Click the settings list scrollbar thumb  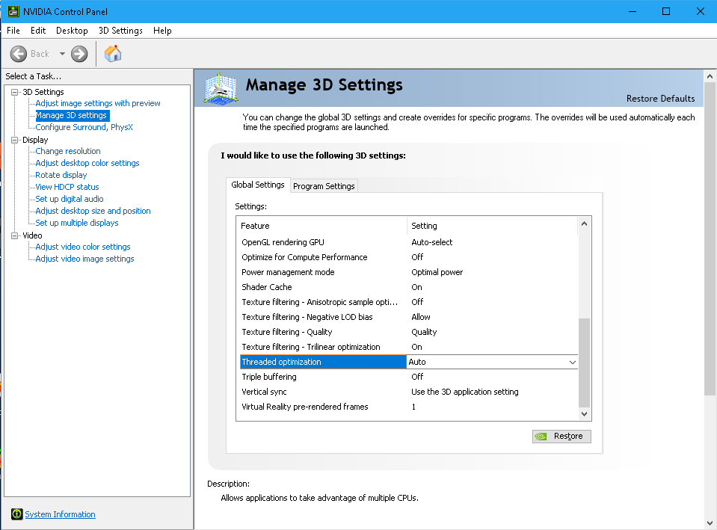point(585,363)
